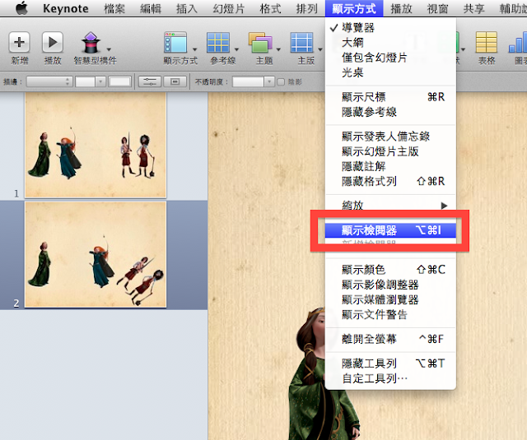The height and width of the screenshot is (440, 527).
Task: Choose 隱藏工具列 hide toolbar
Action: pyautogui.click(x=390, y=364)
